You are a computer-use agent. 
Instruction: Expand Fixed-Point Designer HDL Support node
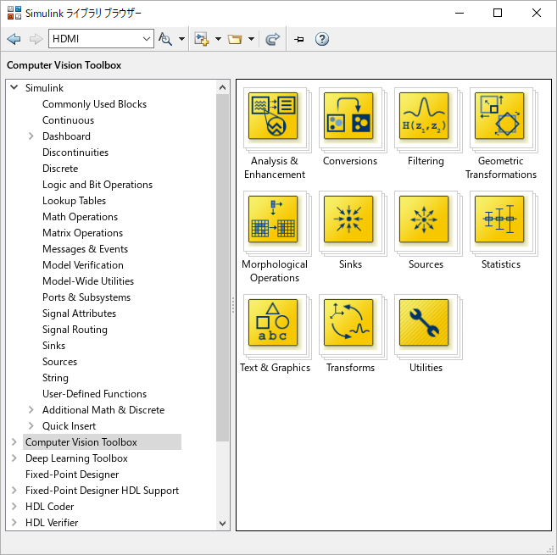pos(14,491)
